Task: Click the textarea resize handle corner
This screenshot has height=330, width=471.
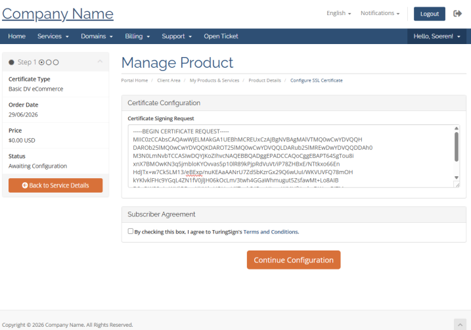Action: click(457, 185)
